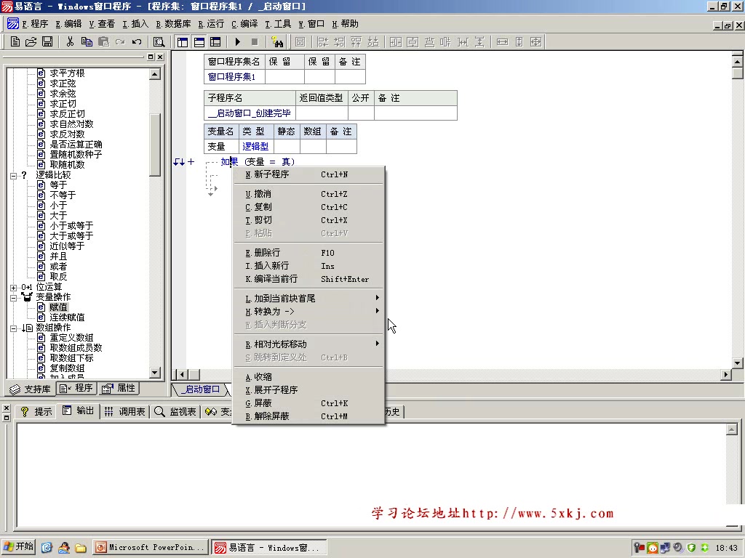Select the first window layout toolbar icon
The image size is (745, 558).
182,41
